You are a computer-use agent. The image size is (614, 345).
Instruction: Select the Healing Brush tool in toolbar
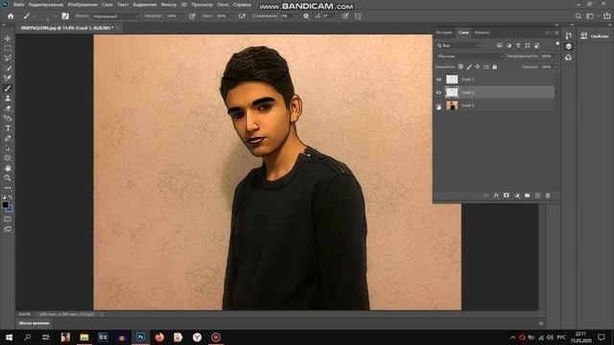(8, 79)
